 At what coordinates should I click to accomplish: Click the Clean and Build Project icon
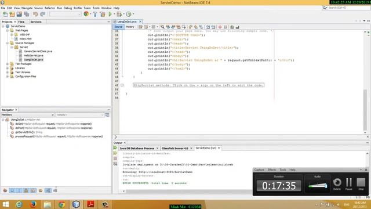coord(103,14)
